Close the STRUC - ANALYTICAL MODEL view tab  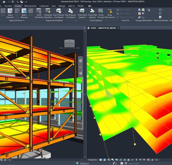pyautogui.click(x=118, y=28)
